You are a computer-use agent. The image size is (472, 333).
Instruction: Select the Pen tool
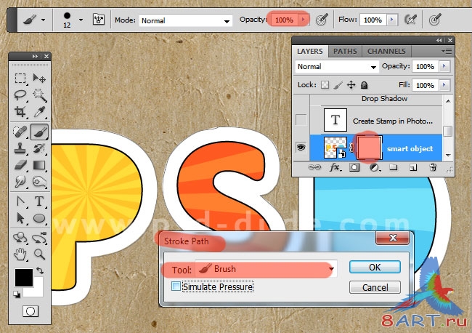pos(20,201)
